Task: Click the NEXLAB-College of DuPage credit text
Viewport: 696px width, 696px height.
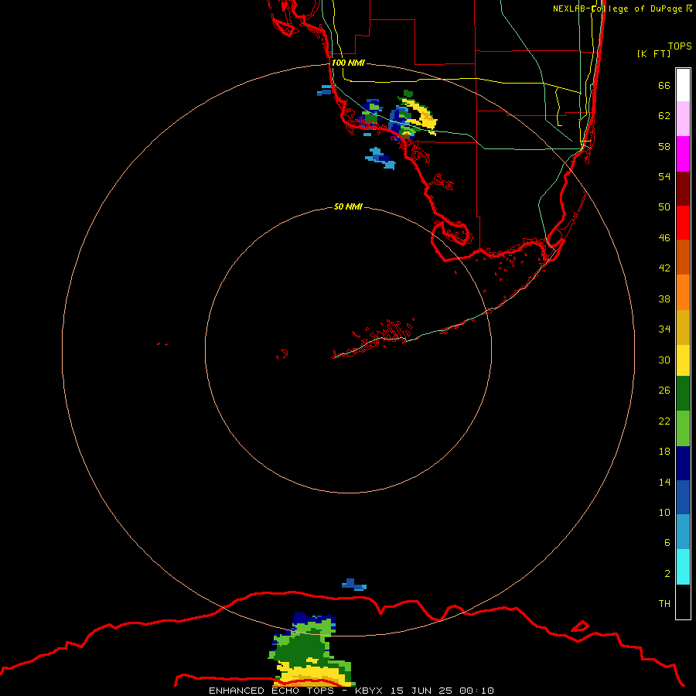Action: tap(619, 9)
